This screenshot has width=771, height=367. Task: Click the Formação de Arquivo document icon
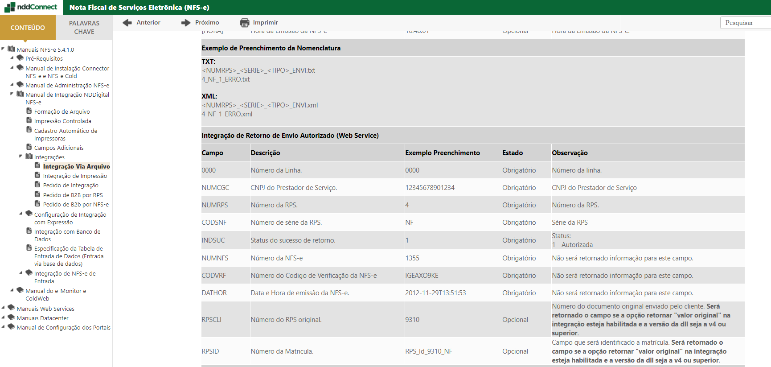pyautogui.click(x=29, y=111)
